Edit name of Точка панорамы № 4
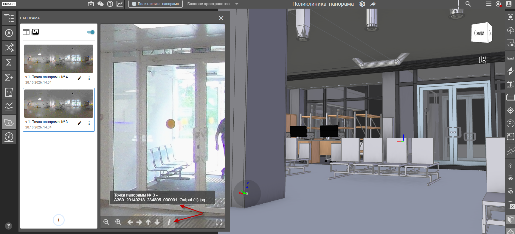 [x=80, y=78]
